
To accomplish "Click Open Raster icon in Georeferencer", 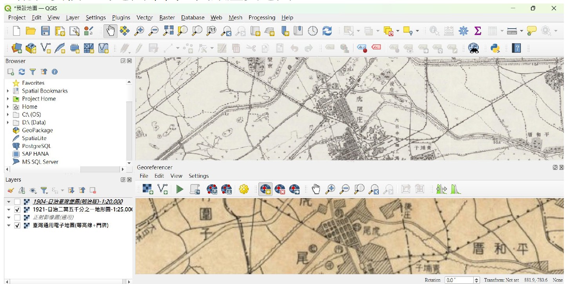I will [148, 189].
